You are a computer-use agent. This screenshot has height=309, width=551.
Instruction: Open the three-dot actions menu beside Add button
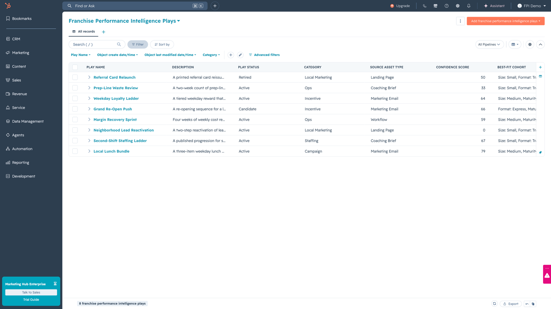click(460, 21)
